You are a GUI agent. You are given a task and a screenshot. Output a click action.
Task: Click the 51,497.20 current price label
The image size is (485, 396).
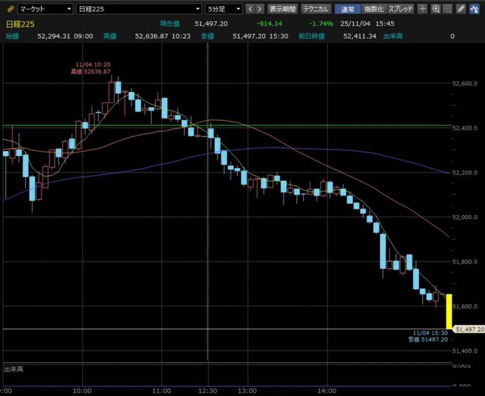pyautogui.click(x=469, y=329)
